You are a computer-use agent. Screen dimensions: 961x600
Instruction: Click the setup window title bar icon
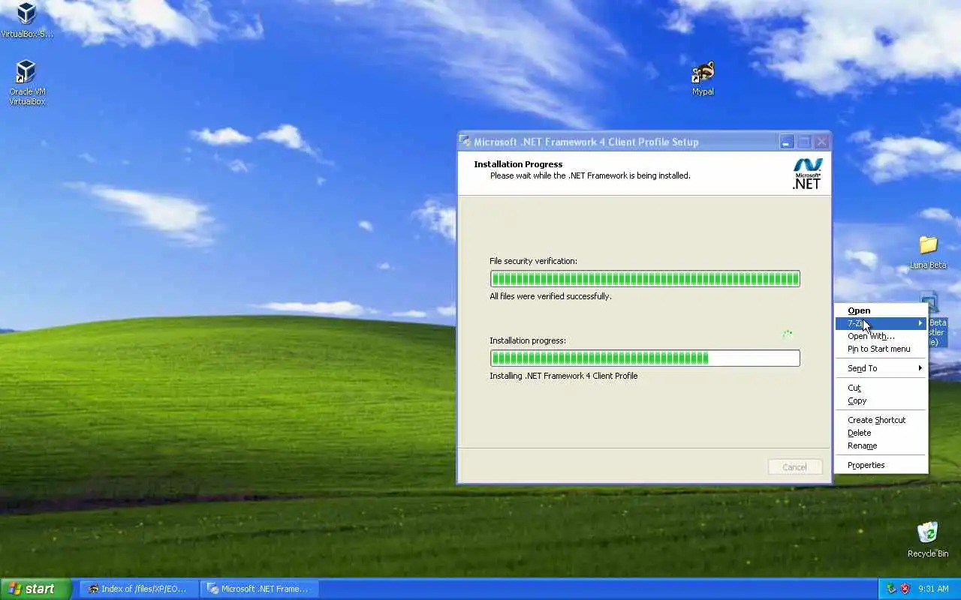(465, 141)
